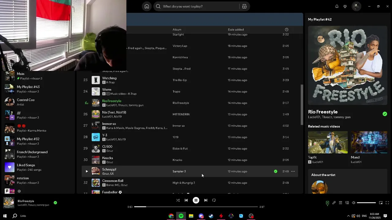The height and width of the screenshot is (220, 392).
Task: Click the Watching track title
Action: pos(109,78)
